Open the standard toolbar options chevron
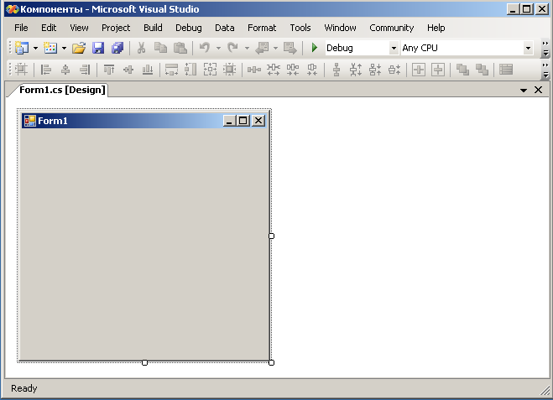Viewport: 553px width, 400px height. tap(545, 49)
